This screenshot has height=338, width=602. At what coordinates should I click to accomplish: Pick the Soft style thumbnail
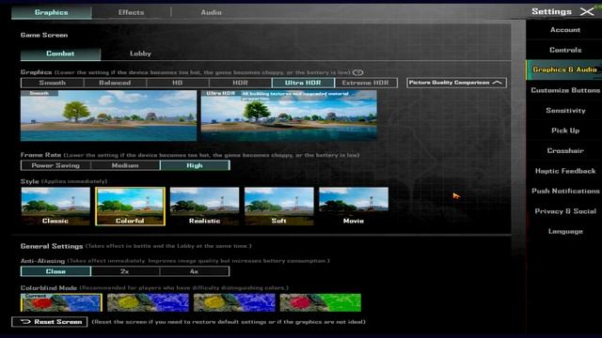tap(278, 207)
